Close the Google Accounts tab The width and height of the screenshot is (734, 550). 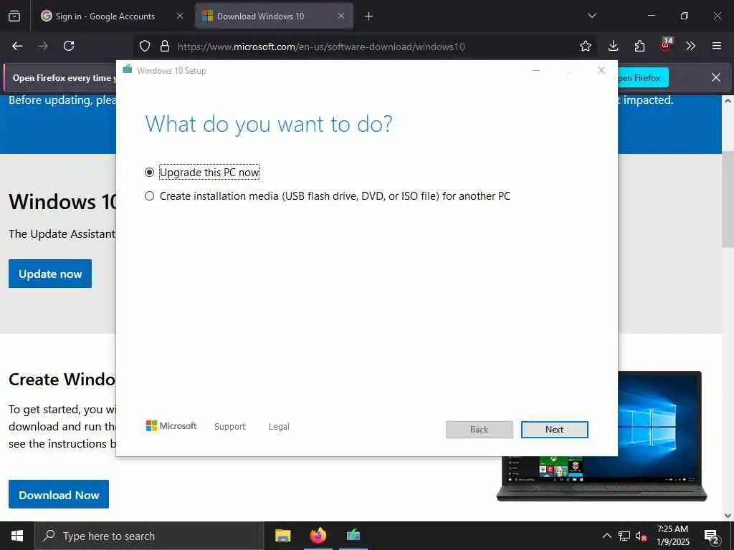[180, 16]
